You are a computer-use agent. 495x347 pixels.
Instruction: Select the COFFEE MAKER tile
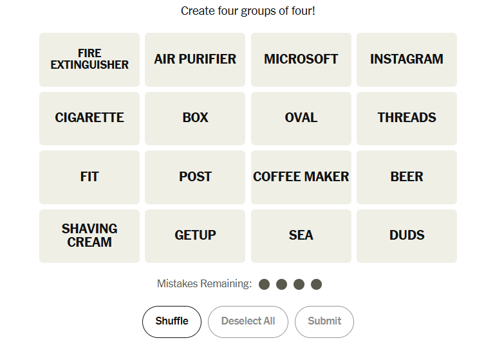(301, 177)
